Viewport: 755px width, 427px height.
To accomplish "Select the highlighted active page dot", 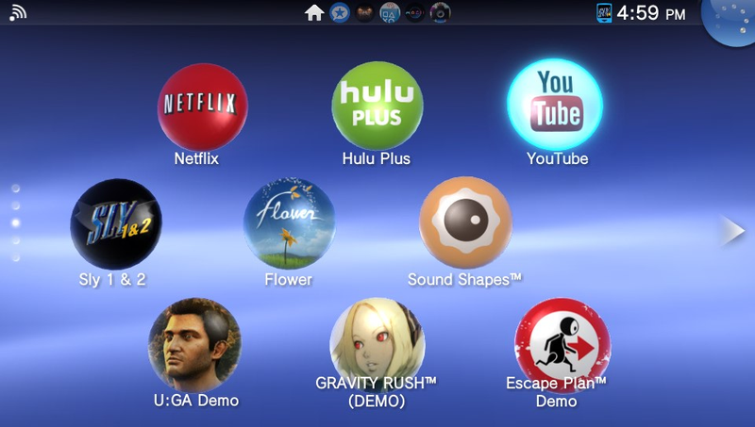I will pos(16,223).
